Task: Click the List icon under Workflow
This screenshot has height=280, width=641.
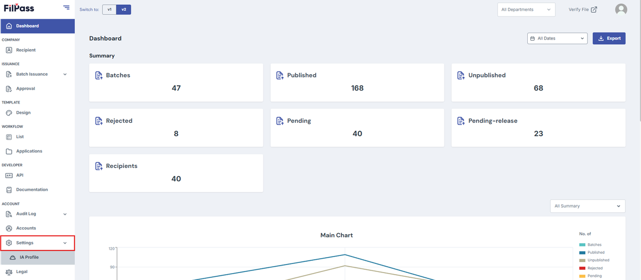Action: (x=9, y=137)
